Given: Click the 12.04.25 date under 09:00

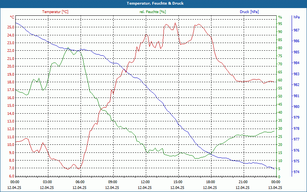Looking at the screenshot, I should [112, 188].
